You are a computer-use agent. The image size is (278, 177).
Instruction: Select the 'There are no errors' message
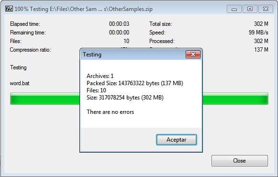(x=110, y=112)
